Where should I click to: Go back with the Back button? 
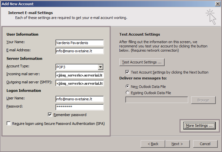click(153, 144)
